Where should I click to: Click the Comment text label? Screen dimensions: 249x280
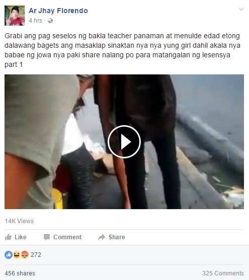[67, 237]
